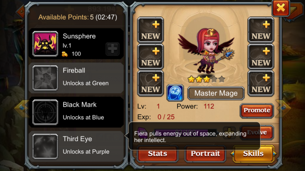
Task: Tap the soul stone progress bar
Action: click(x=185, y=133)
